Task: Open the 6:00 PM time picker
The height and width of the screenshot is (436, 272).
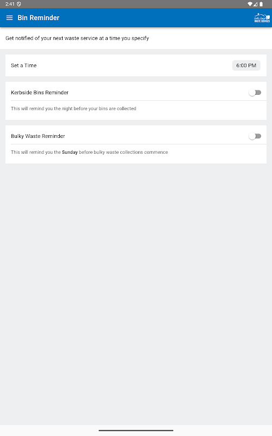Action: [x=246, y=65]
